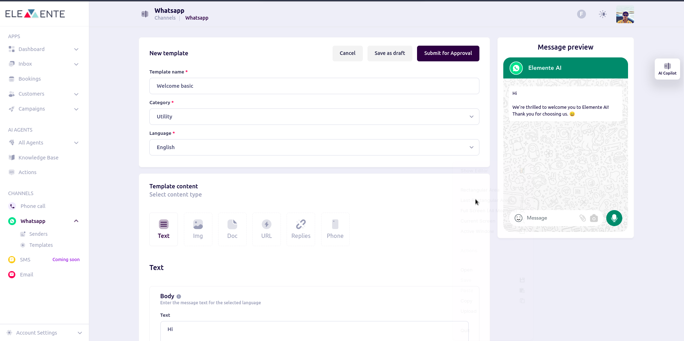Click the Body text area containing Hi
This screenshot has height=341, width=684.
pyautogui.click(x=314, y=331)
